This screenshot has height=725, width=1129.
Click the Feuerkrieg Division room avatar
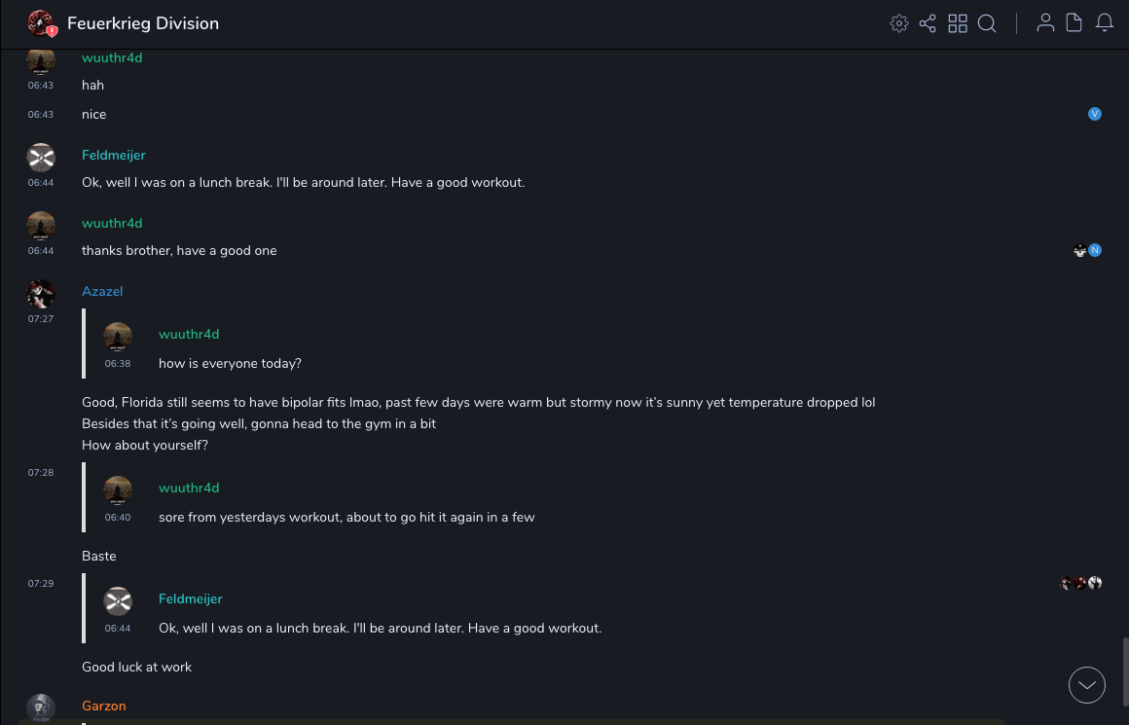point(41,23)
